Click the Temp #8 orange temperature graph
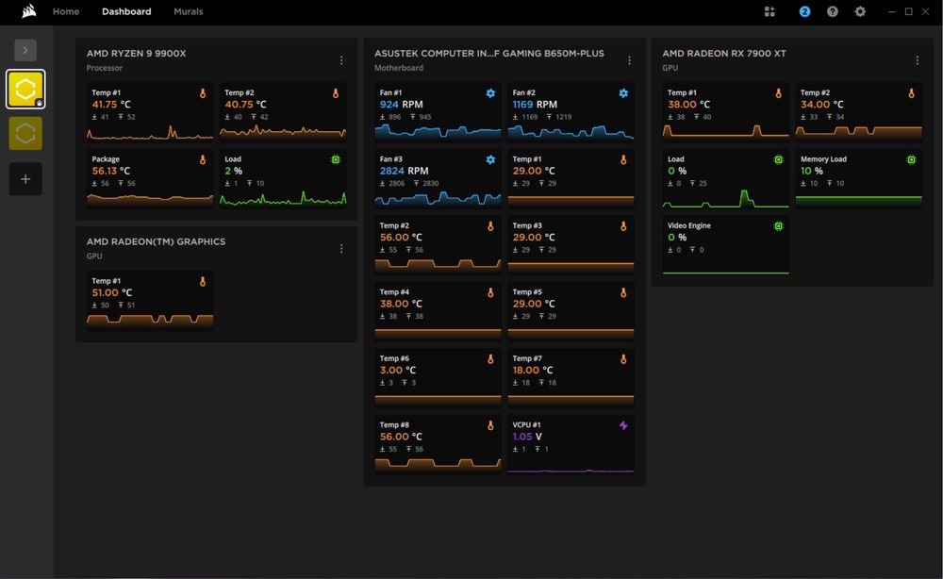This screenshot has width=943, height=579. point(438,464)
